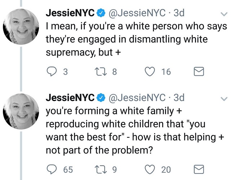The height and width of the screenshot is (180, 231).
Task: Open first tweet text about dismantling white supremacy
Action: (x=136, y=39)
